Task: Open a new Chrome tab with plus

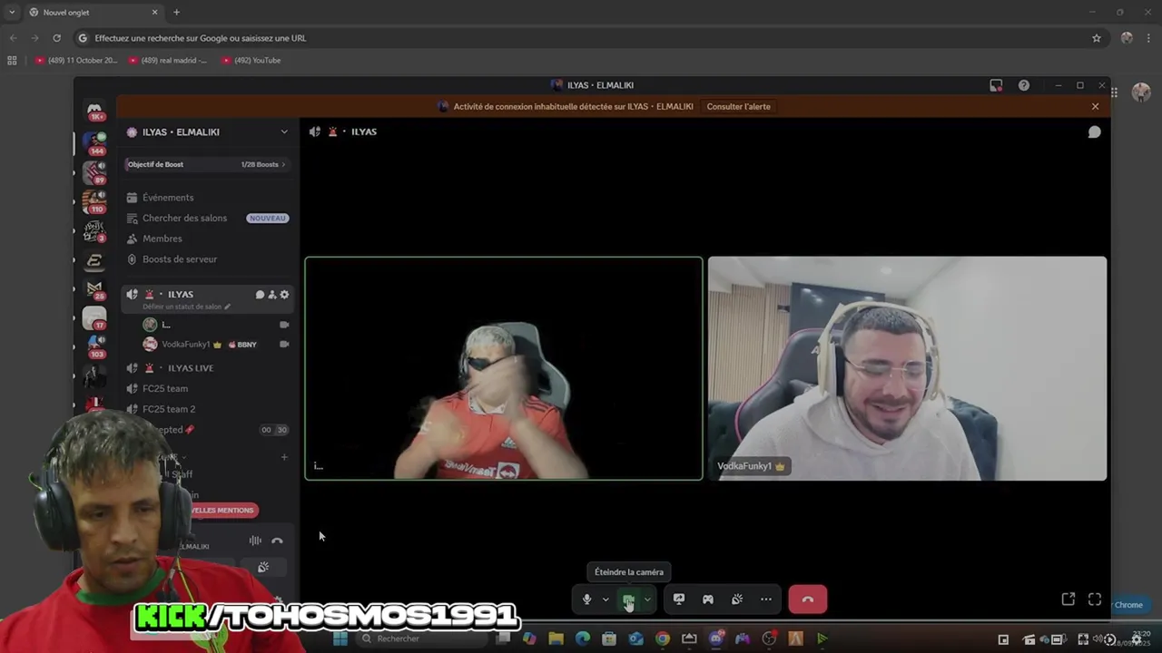Action: pyautogui.click(x=176, y=13)
